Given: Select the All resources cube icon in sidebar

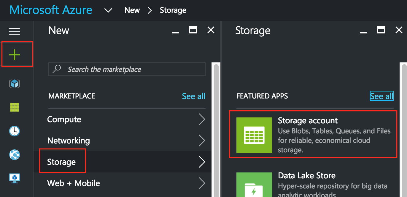Looking at the screenshot, I should pyautogui.click(x=14, y=84).
